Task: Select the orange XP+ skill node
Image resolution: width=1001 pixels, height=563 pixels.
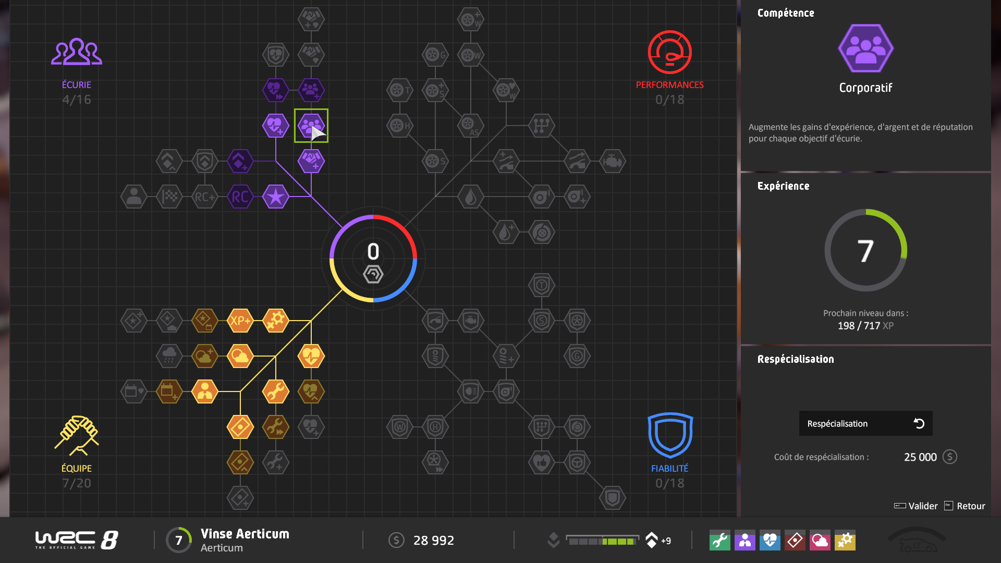Action: coord(240,321)
